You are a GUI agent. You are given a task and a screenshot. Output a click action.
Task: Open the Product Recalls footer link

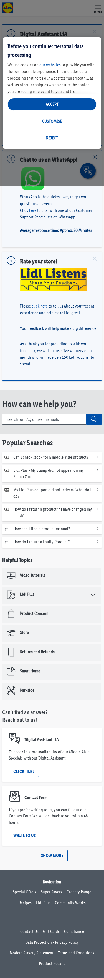click(x=52, y=964)
